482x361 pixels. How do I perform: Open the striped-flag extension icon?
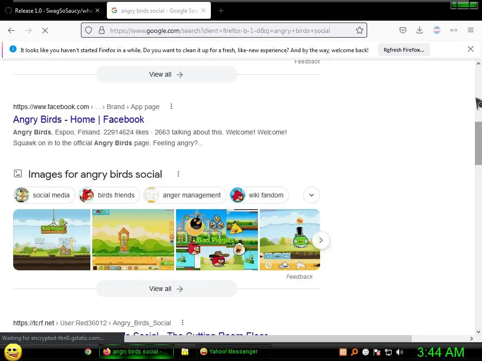pyautogui.click(x=437, y=30)
